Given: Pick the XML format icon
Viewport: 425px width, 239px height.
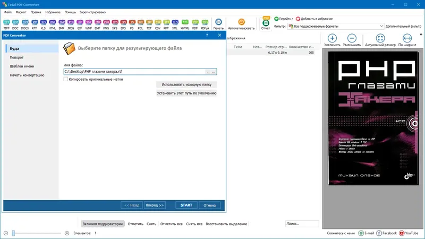Looking at the screenshot, I should (x=175, y=24).
